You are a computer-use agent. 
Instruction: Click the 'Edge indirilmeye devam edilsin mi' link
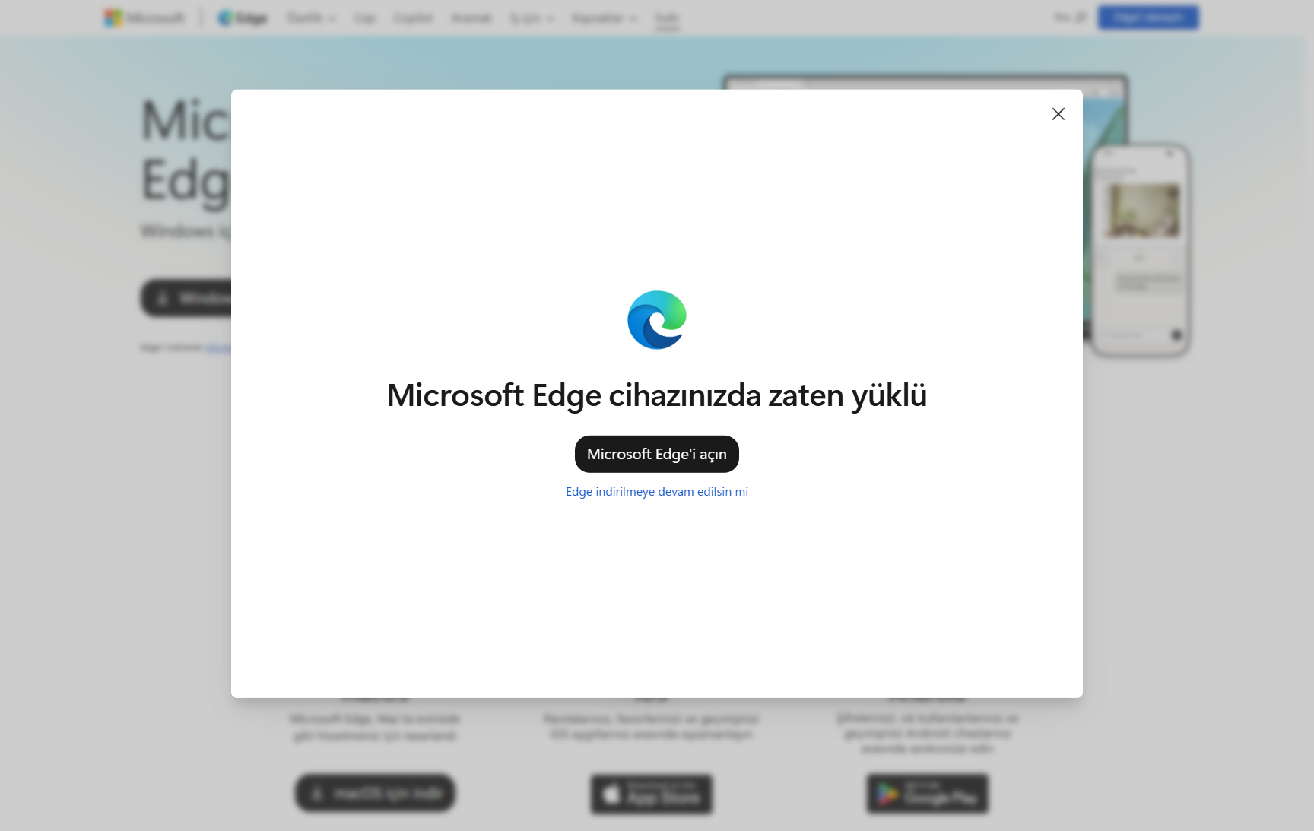(x=657, y=492)
